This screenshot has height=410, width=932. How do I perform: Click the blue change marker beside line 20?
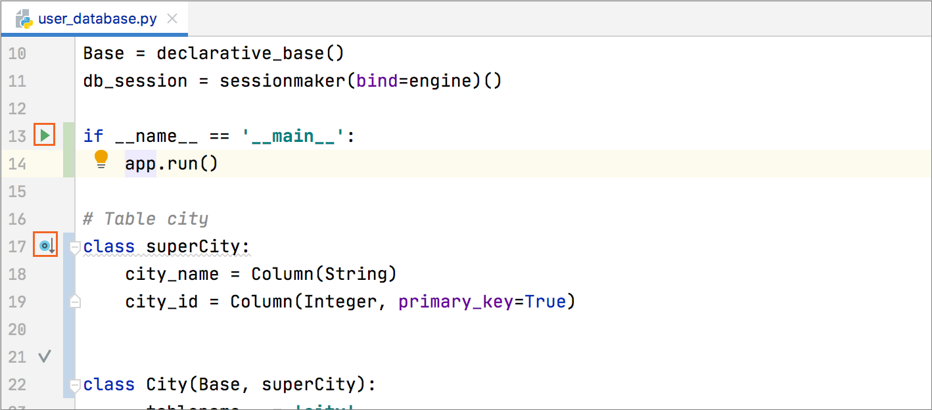tap(68, 329)
